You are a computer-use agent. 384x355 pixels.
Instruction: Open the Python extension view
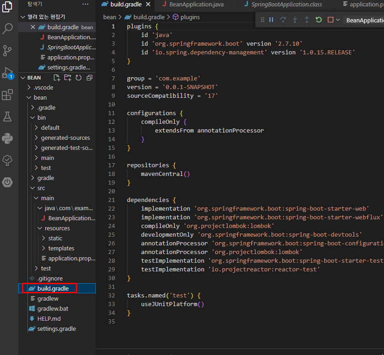8,138
